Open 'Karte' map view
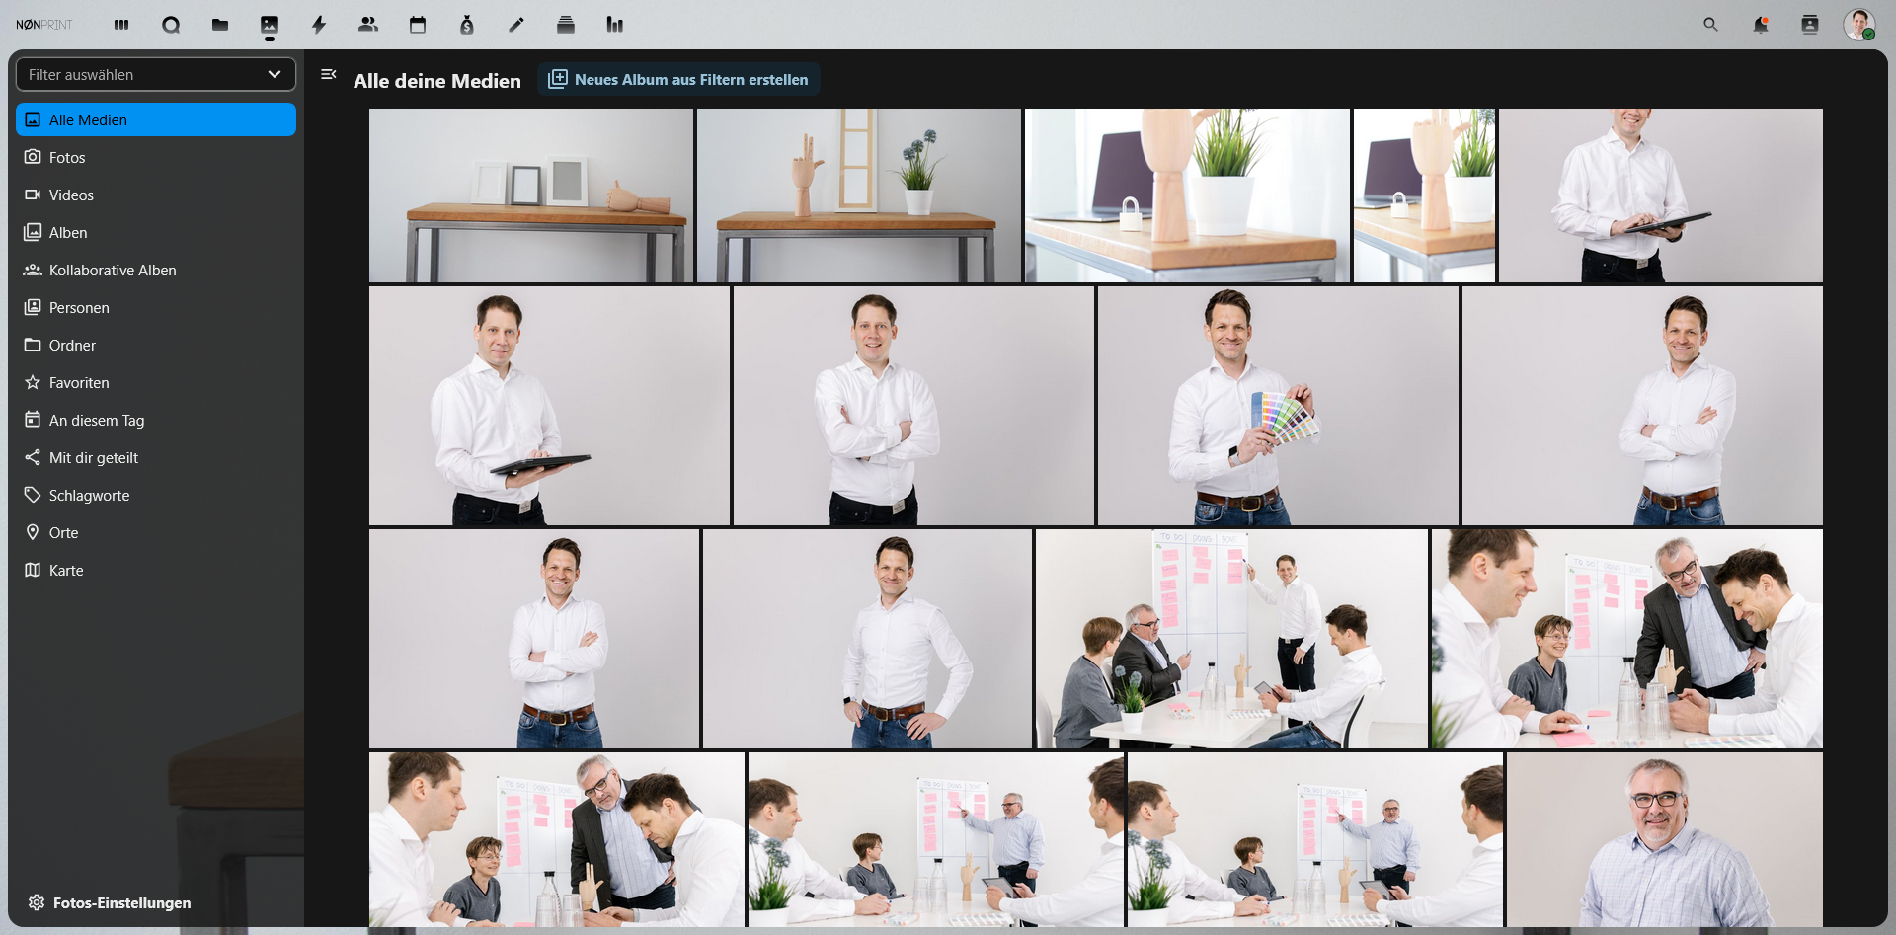Image resolution: width=1896 pixels, height=935 pixels. (x=66, y=571)
